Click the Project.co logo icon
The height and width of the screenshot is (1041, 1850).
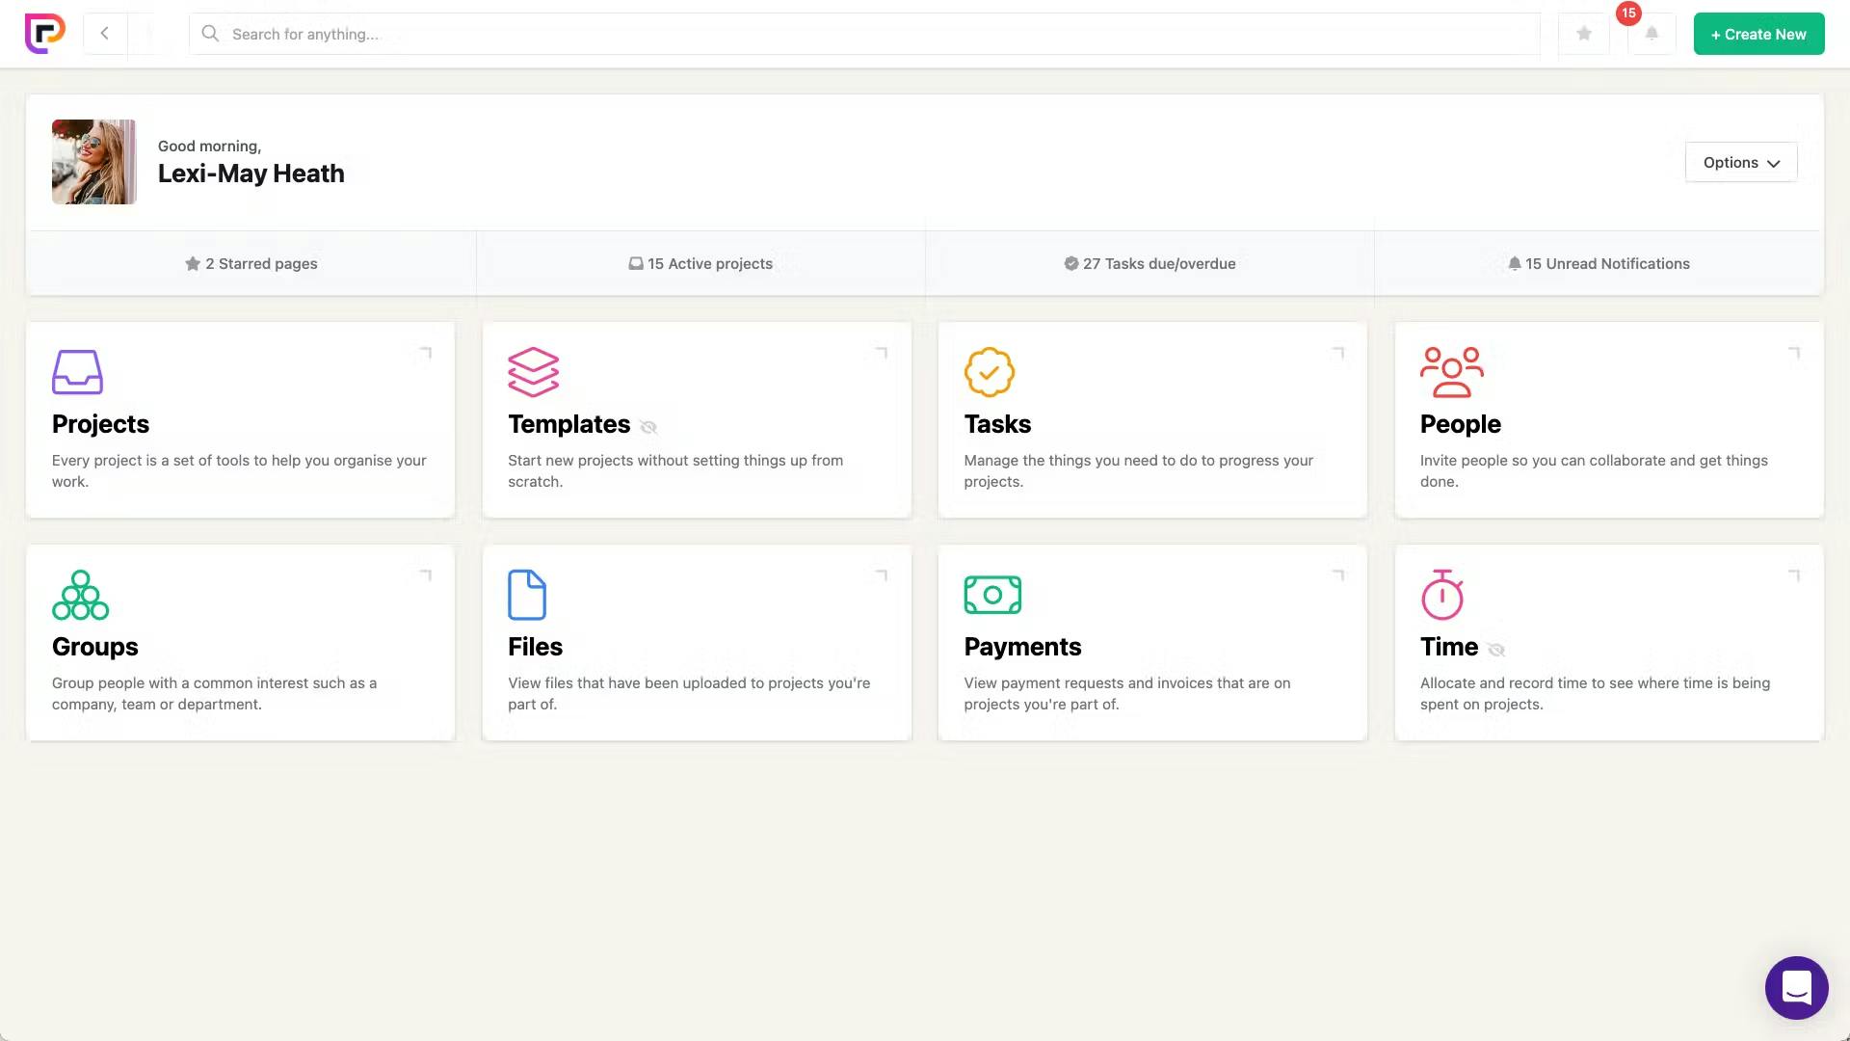(44, 34)
